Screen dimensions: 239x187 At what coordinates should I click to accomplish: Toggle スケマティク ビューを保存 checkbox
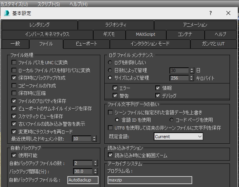click(14, 117)
